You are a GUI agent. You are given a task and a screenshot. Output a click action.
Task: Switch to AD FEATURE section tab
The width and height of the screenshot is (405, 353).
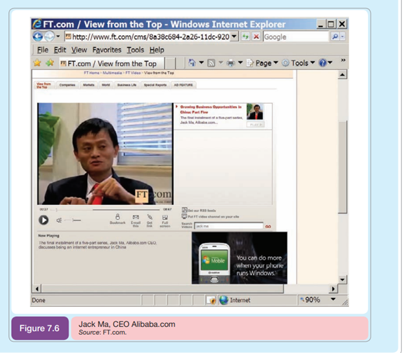(x=183, y=85)
